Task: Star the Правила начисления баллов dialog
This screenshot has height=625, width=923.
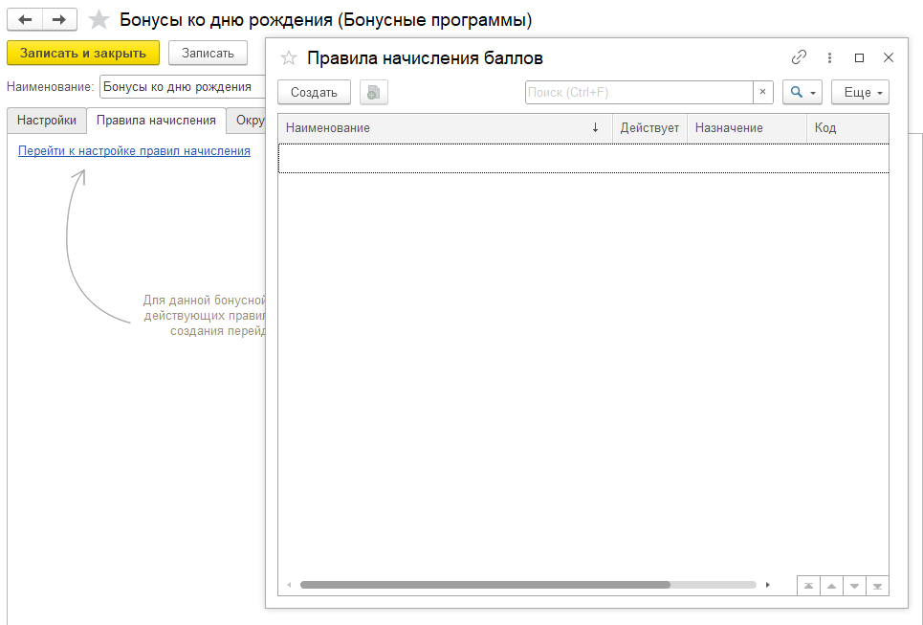Action: [x=289, y=57]
